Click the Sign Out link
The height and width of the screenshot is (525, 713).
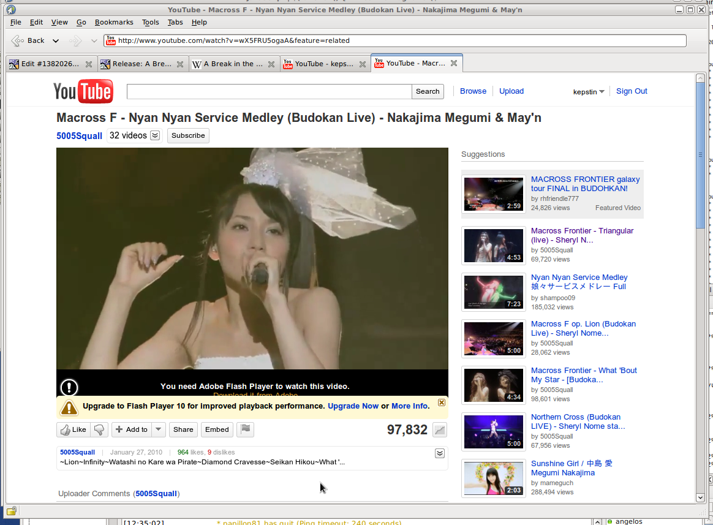(632, 91)
